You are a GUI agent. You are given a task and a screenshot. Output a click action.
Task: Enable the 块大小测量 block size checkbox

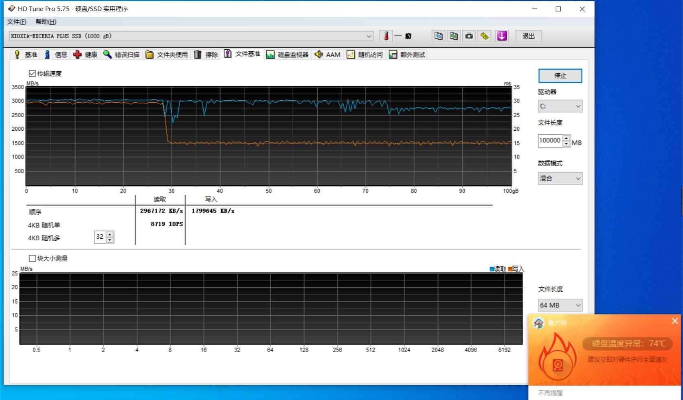tap(32, 258)
